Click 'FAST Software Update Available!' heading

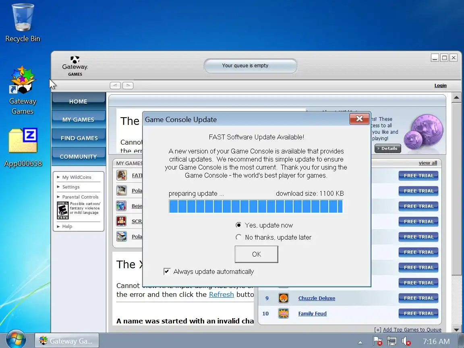point(256,137)
